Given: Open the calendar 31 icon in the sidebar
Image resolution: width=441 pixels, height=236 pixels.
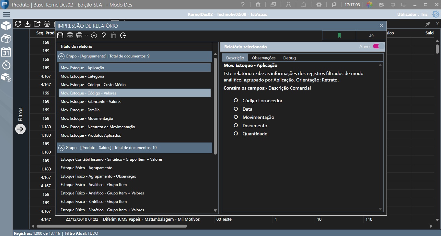Looking at the screenshot, I should (x=6, y=52).
